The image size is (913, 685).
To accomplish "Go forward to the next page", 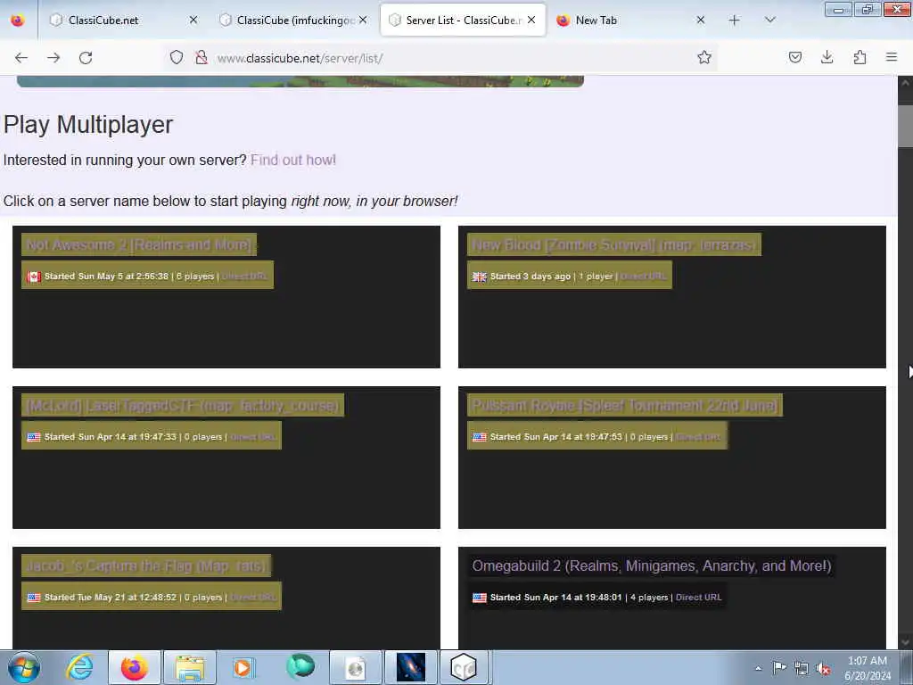I will tap(53, 58).
